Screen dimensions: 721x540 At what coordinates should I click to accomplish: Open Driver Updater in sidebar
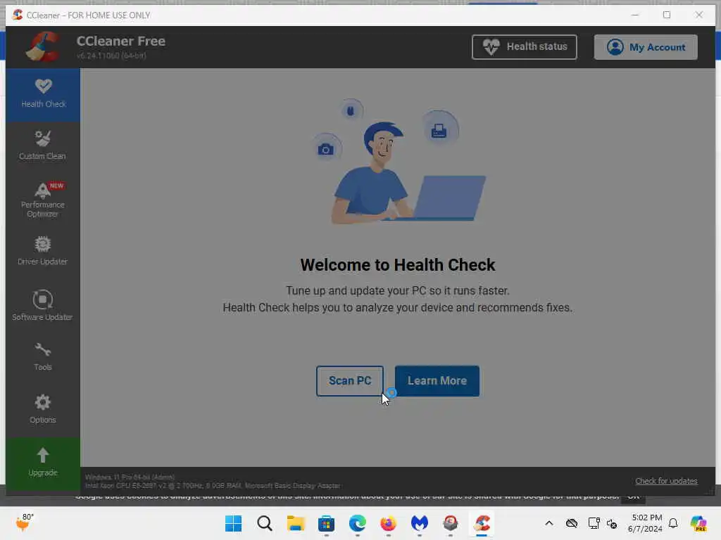[43, 251]
